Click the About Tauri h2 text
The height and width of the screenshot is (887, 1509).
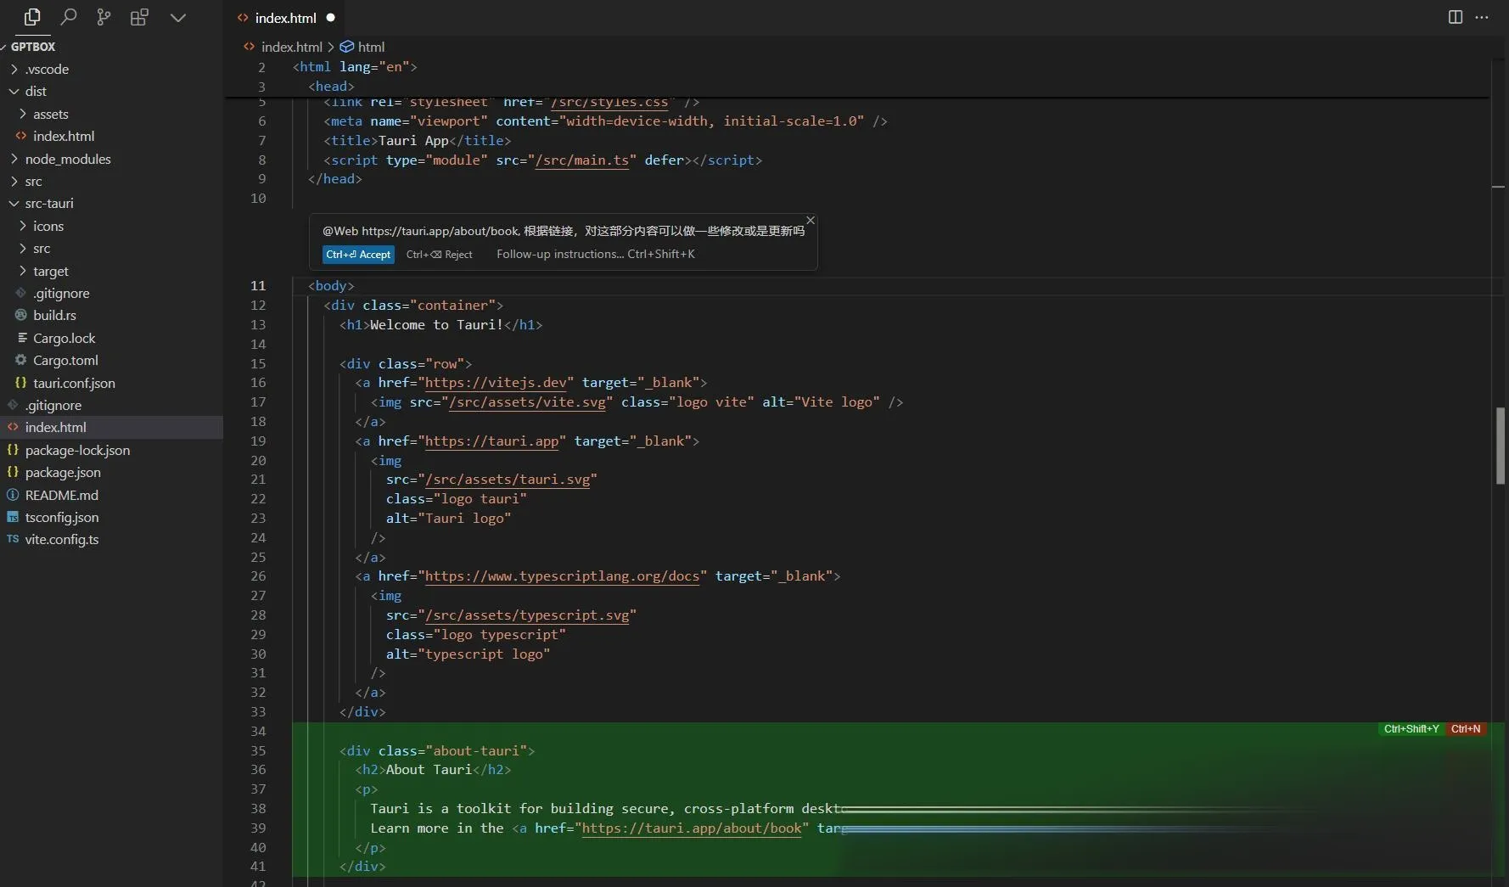(x=429, y=770)
